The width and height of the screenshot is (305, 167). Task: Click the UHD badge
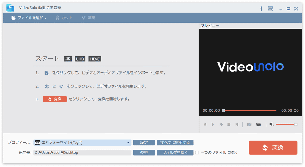pos(80,59)
